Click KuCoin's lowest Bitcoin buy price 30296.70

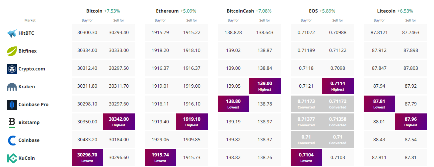click(87, 157)
